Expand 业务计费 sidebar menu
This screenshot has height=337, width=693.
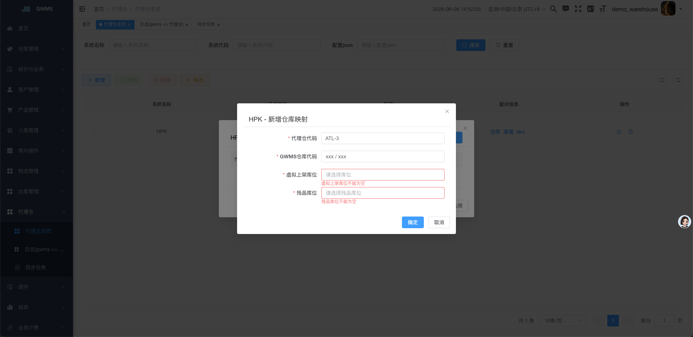(x=36, y=328)
